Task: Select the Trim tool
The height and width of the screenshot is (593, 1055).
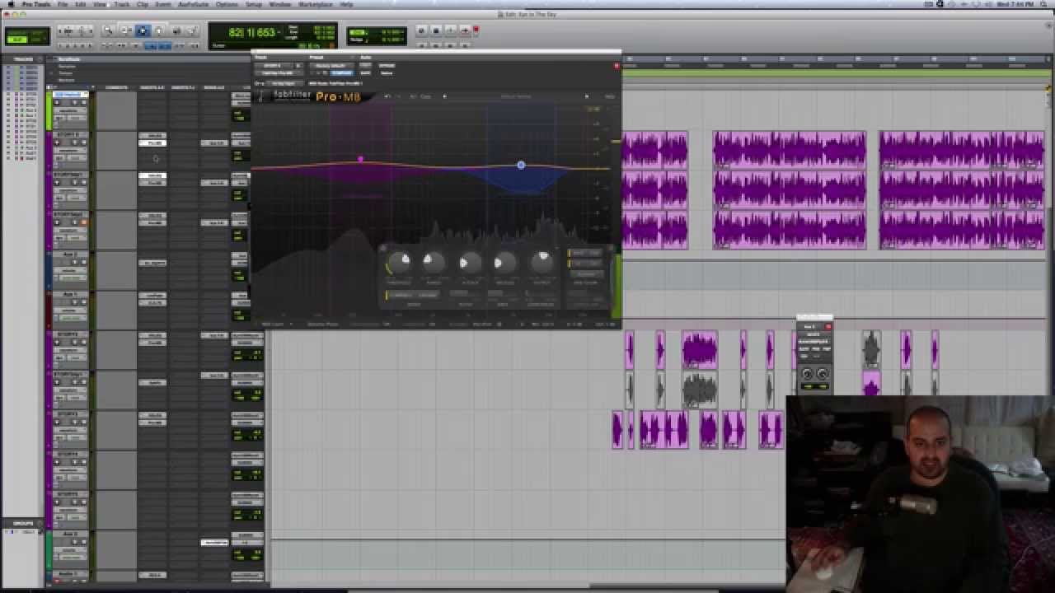Action: 125,30
